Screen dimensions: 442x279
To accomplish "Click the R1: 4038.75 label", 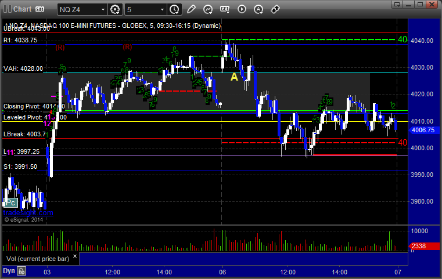I will click(x=20, y=40).
